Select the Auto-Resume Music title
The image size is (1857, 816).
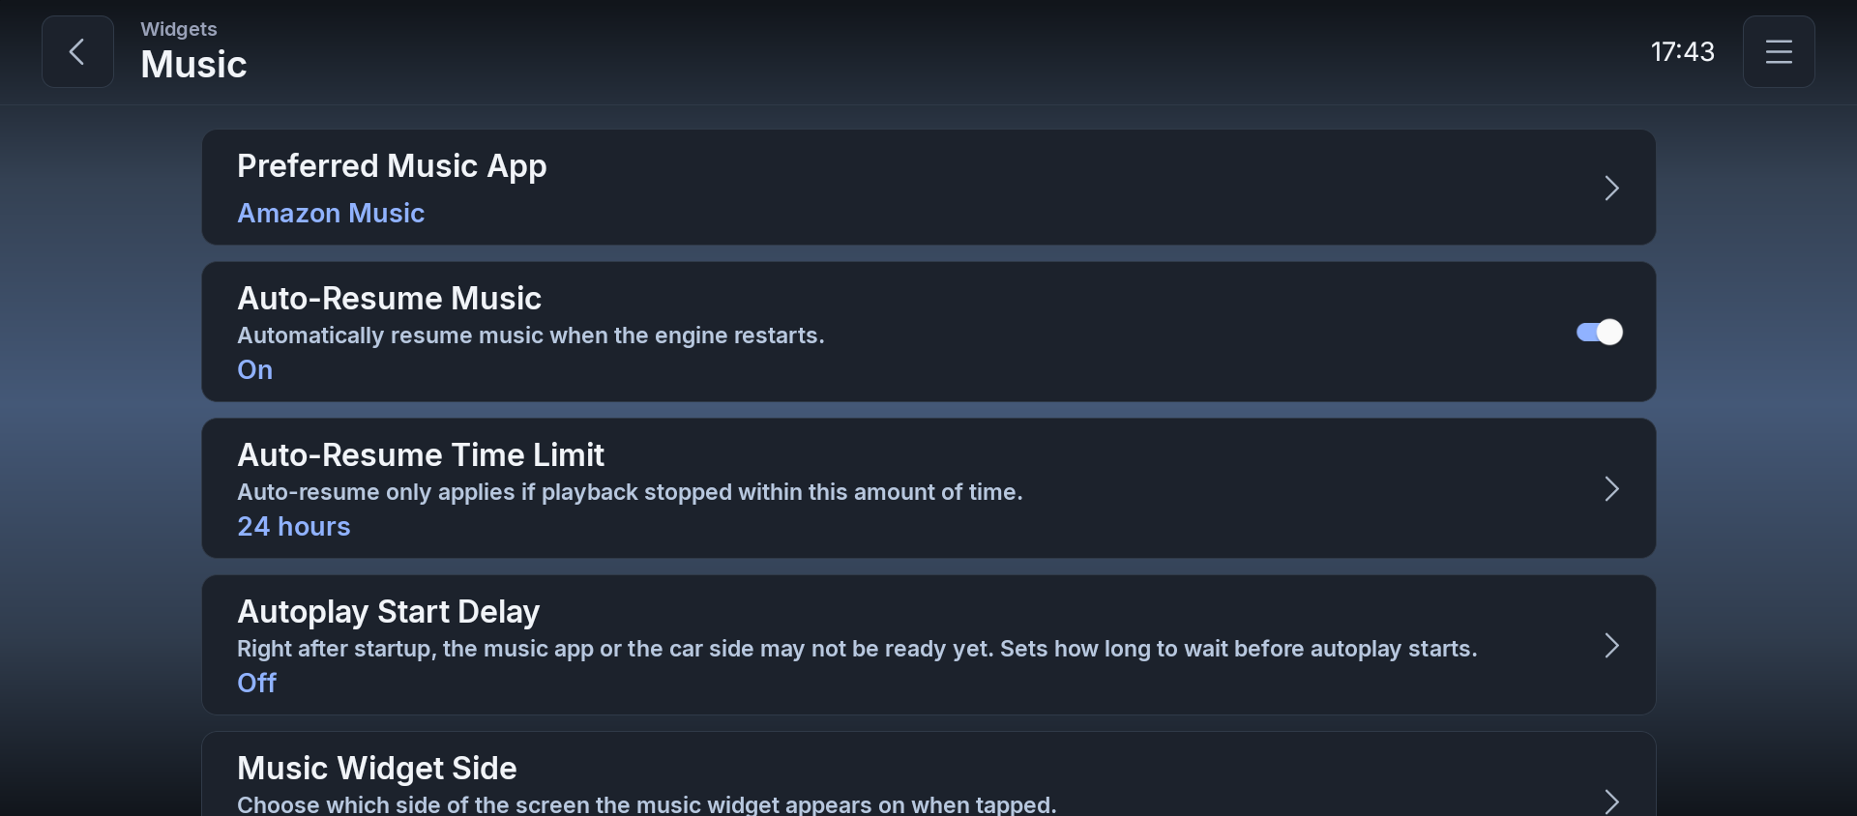coord(389,298)
